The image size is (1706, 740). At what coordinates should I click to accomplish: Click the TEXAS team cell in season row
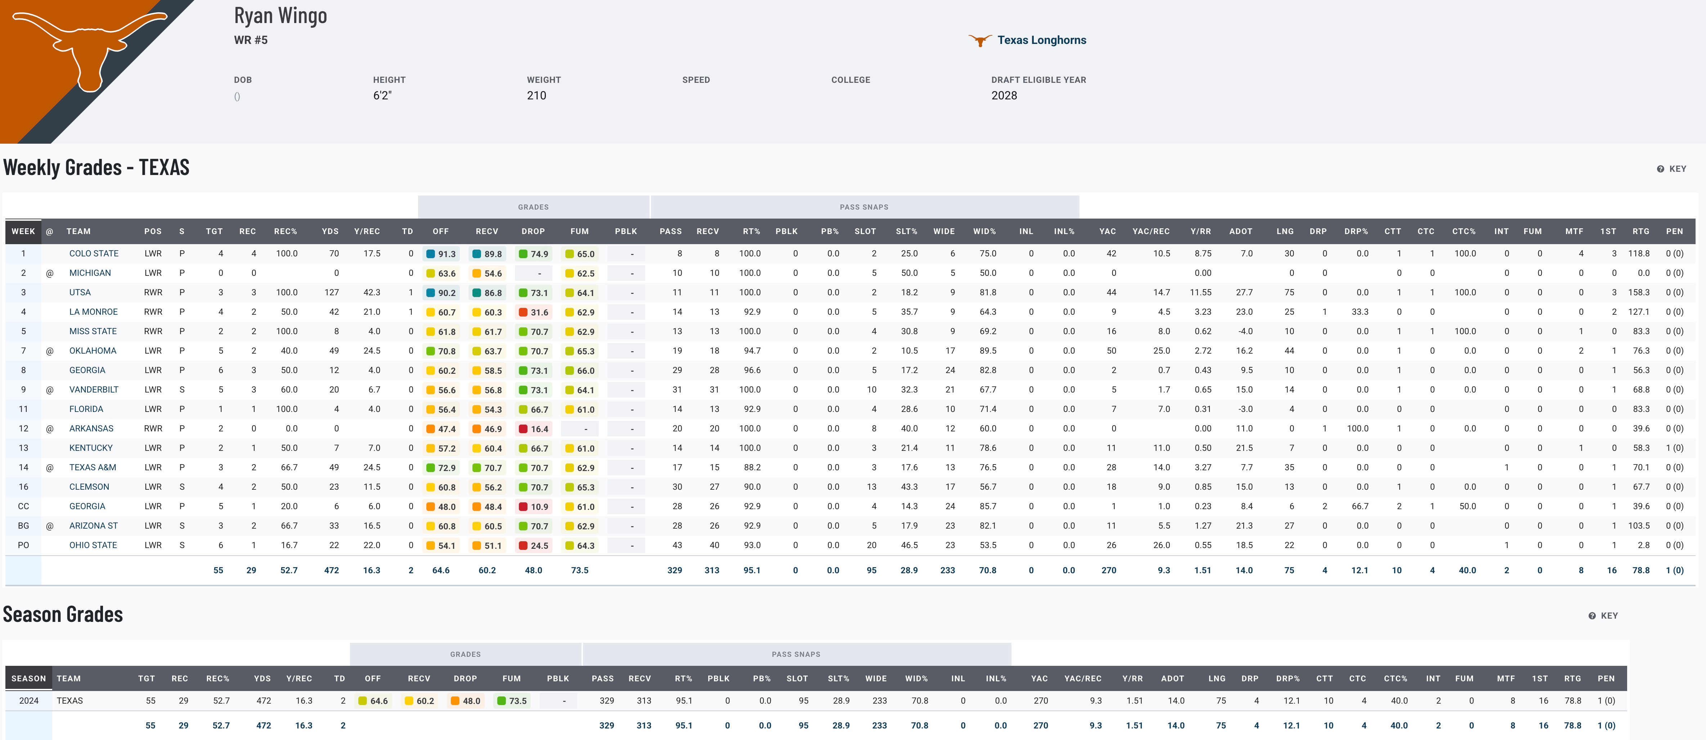pos(69,701)
